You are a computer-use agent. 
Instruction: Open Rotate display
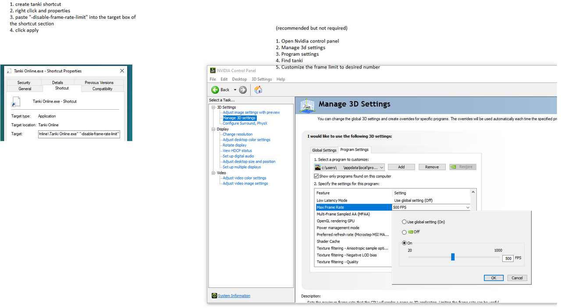pyautogui.click(x=234, y=145)
